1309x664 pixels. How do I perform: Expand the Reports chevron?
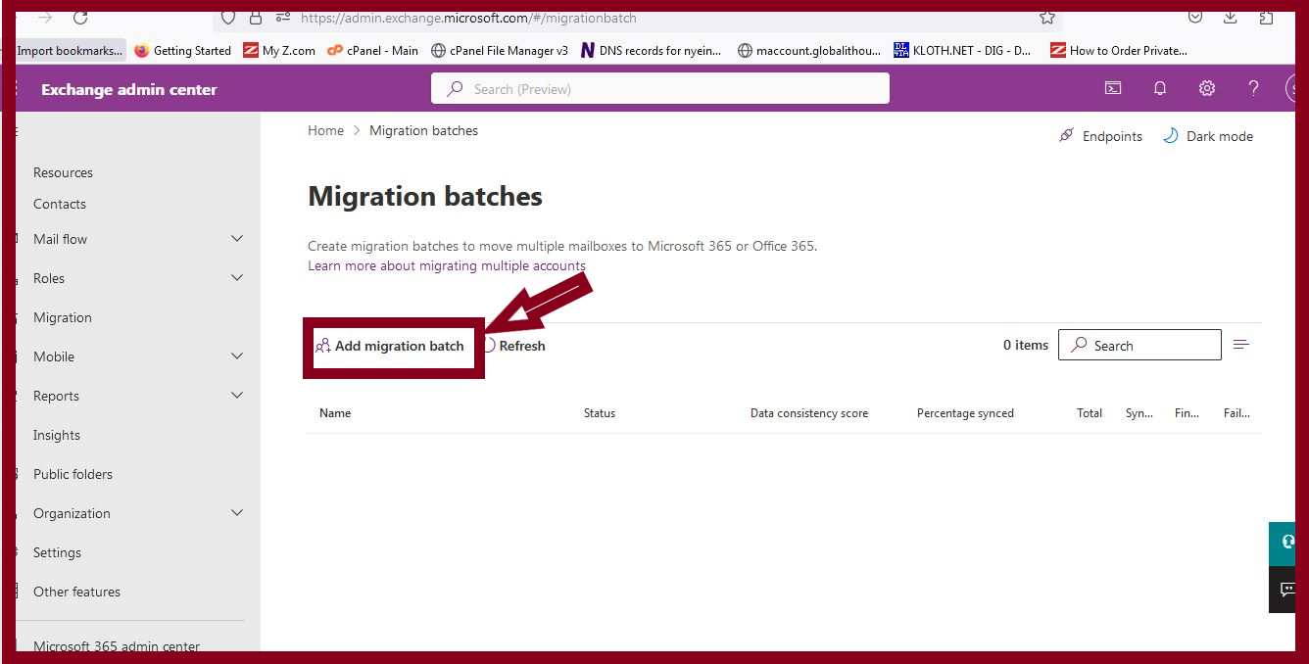237,395
